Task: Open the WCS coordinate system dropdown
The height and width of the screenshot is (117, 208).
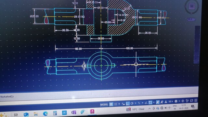Action: 191,19
